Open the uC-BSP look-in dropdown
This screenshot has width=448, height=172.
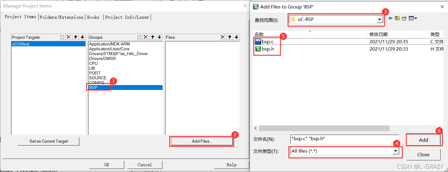coord(379,19)
